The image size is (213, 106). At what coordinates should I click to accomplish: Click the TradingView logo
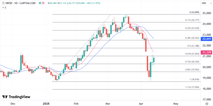16,97
